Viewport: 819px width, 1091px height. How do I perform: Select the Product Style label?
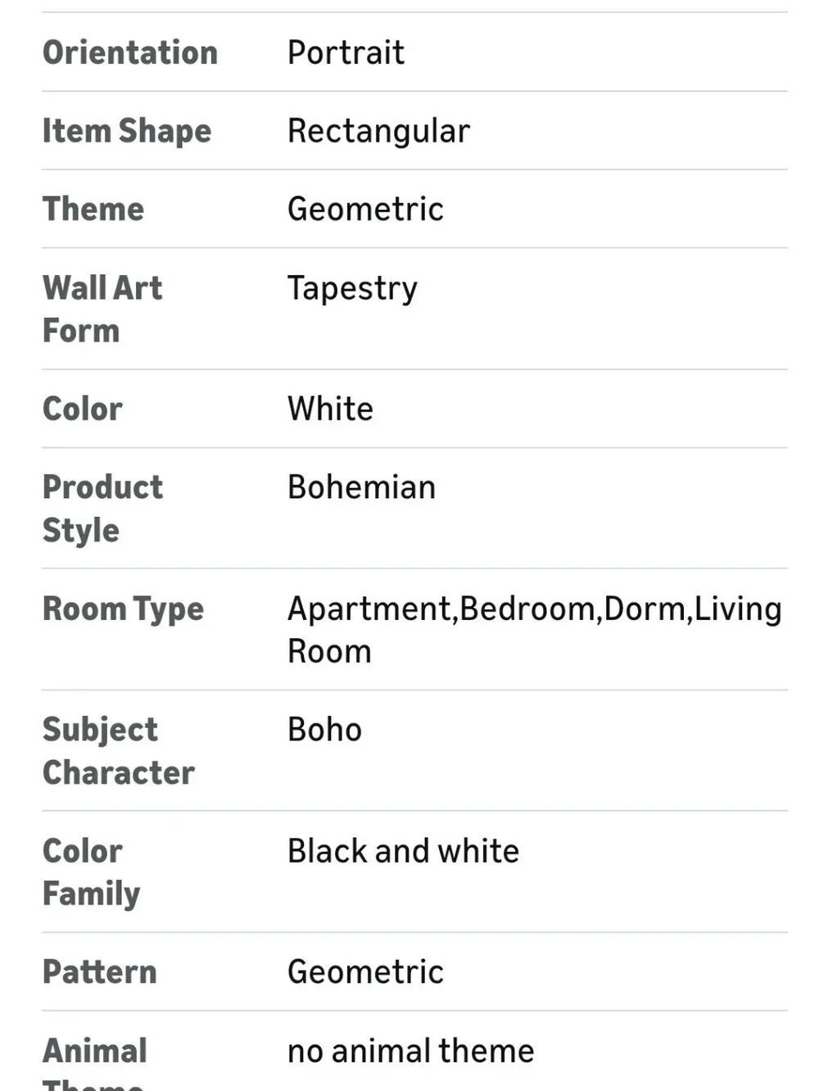tap(103, 508)
